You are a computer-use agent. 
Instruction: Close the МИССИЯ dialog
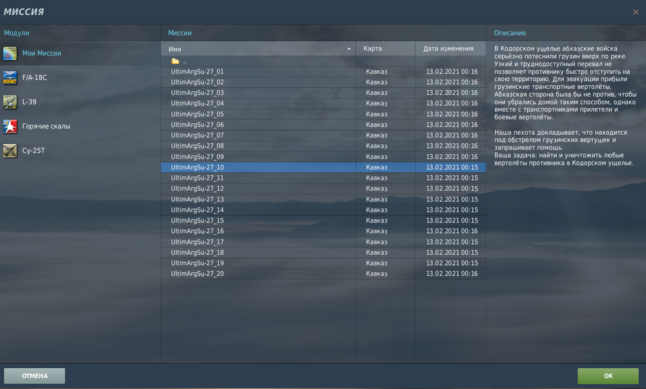tap(636, 11)
